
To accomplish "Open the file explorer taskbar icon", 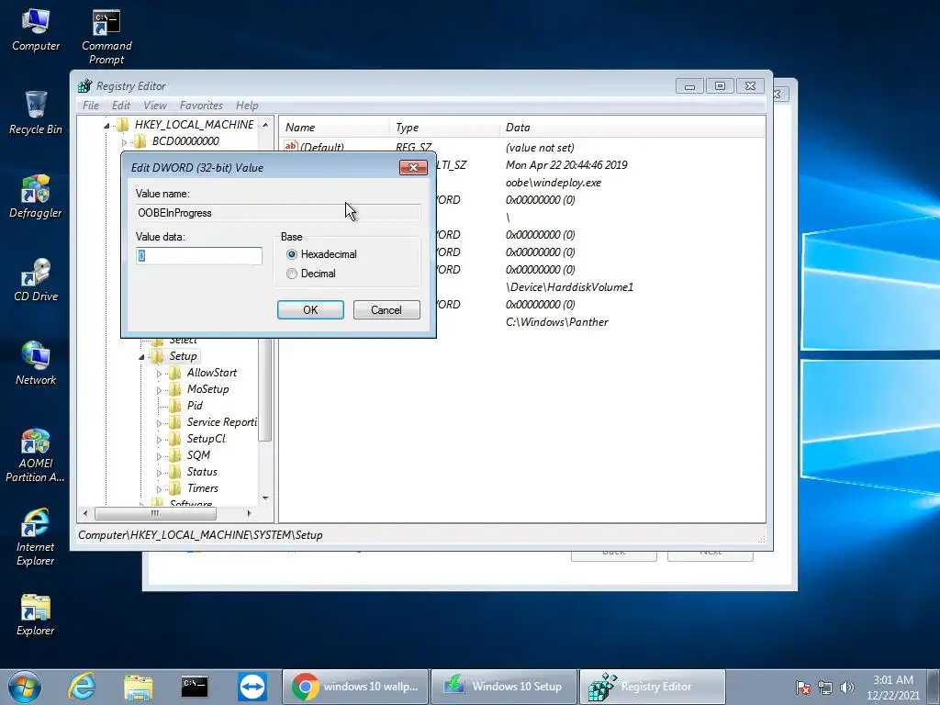I will pyautogui.click(x=139, y=687).
